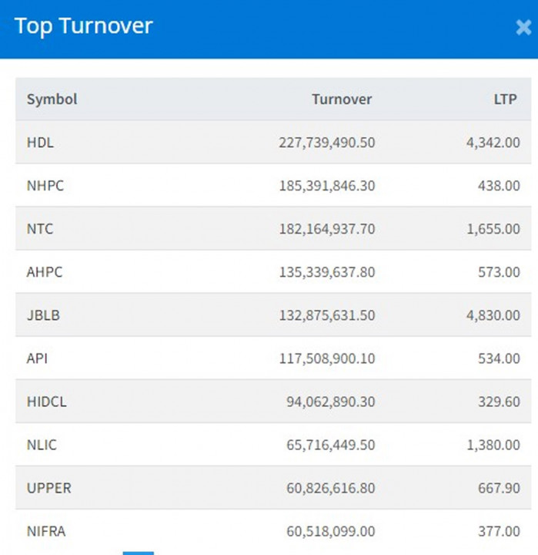Select JBLB's LTP value 4,830.00
The width and height of the screenshot is (538, 555).
pos(493,315)
